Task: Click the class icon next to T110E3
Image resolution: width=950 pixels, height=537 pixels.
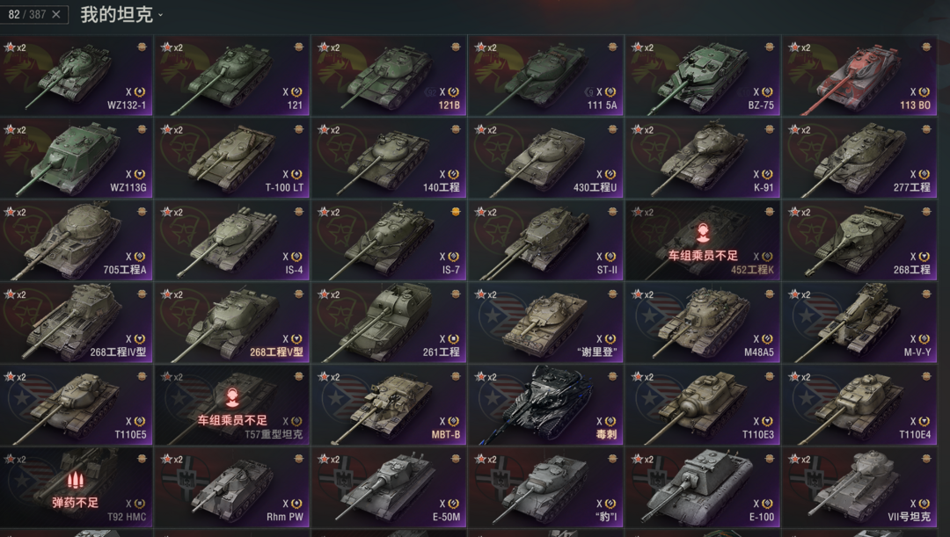Action: [767, 421]
